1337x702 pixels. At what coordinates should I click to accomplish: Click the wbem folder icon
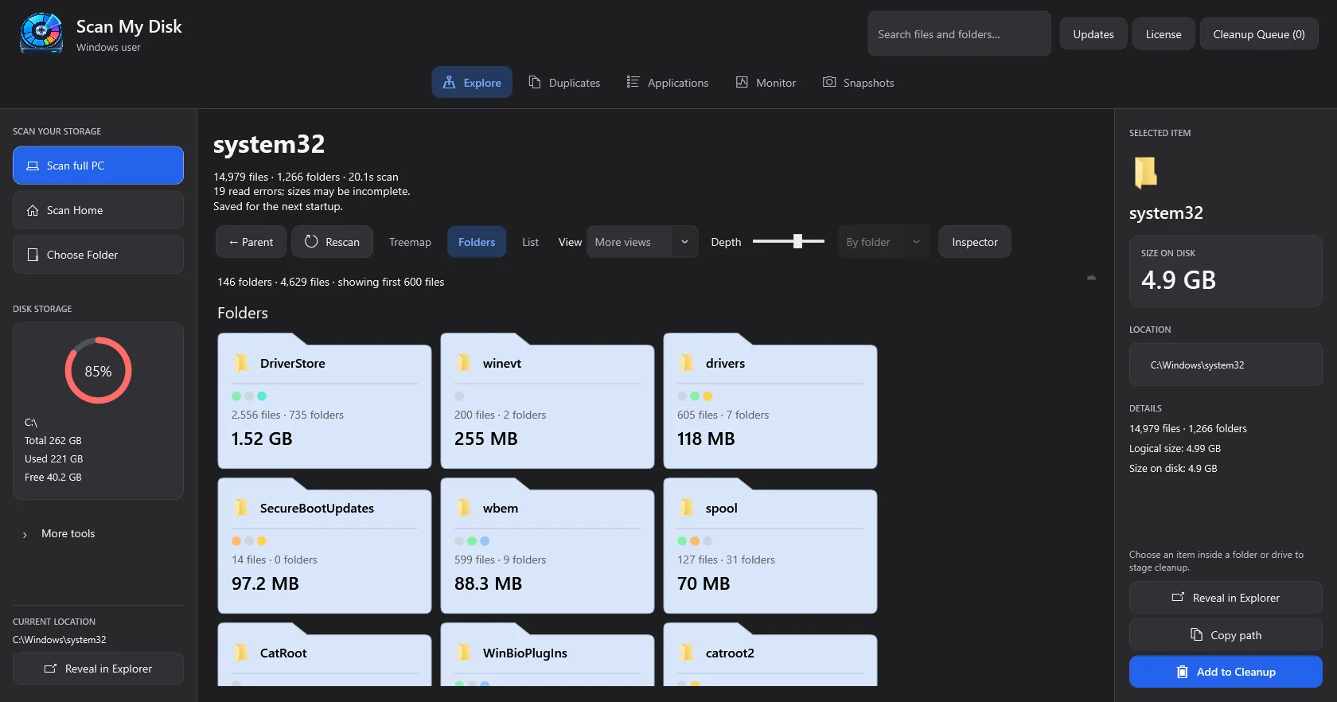464,508
